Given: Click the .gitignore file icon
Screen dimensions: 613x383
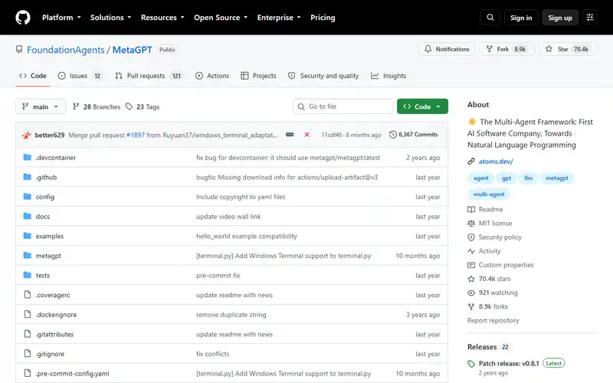Looking at the screenshot, I should [x=27, y=353].
